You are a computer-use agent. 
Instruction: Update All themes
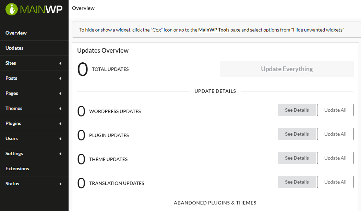335,158
